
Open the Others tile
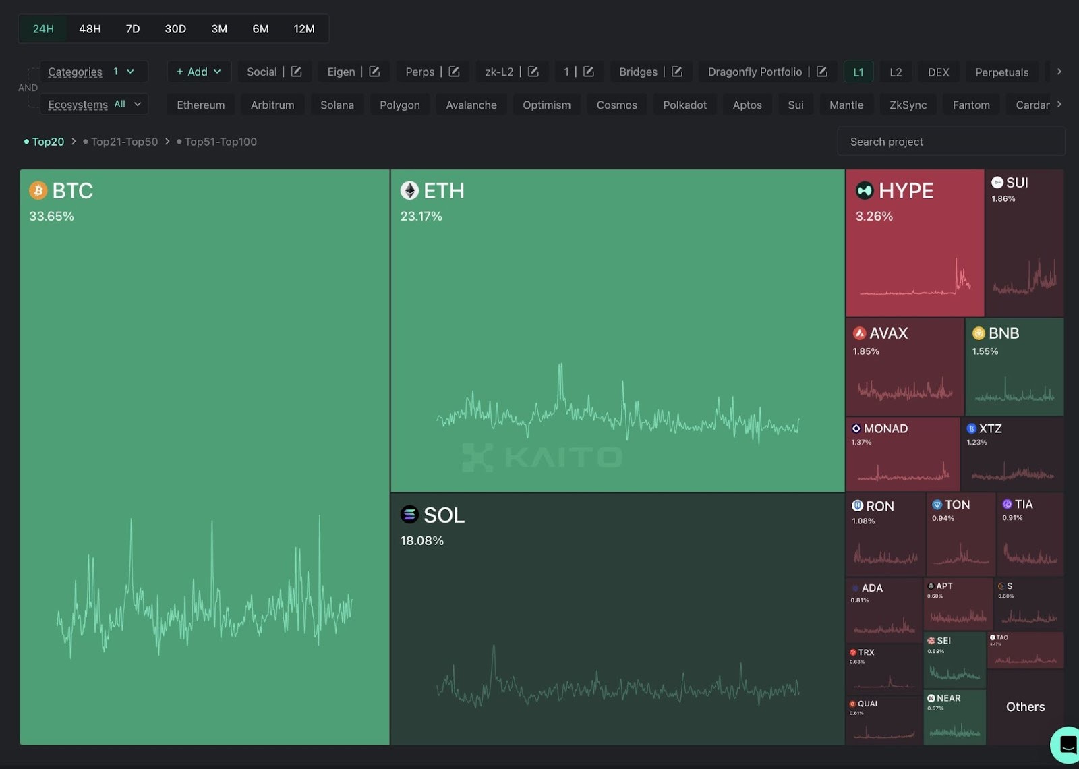pyautogui.click(x=1026, y=707)
